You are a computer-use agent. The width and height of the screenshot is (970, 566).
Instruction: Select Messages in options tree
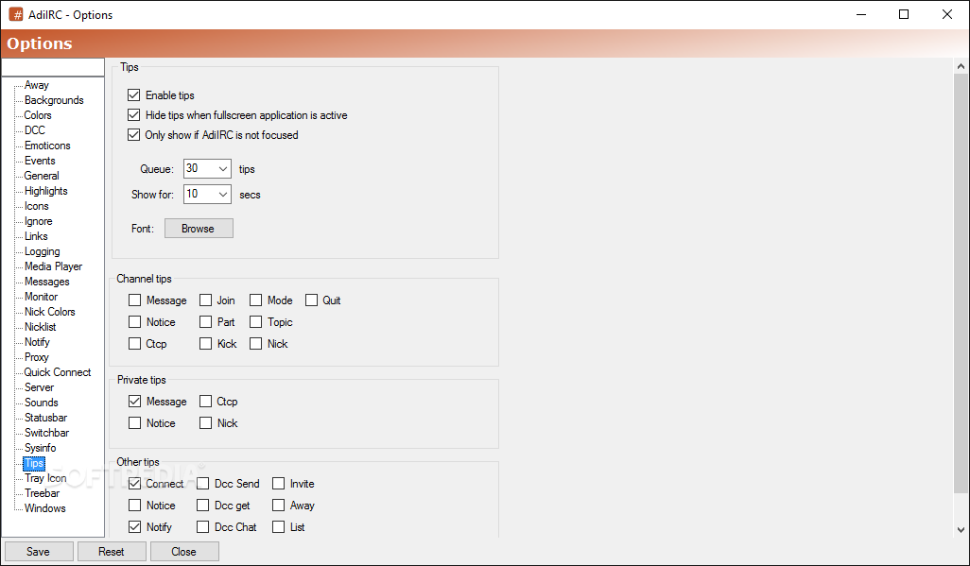tap(47, 283)
